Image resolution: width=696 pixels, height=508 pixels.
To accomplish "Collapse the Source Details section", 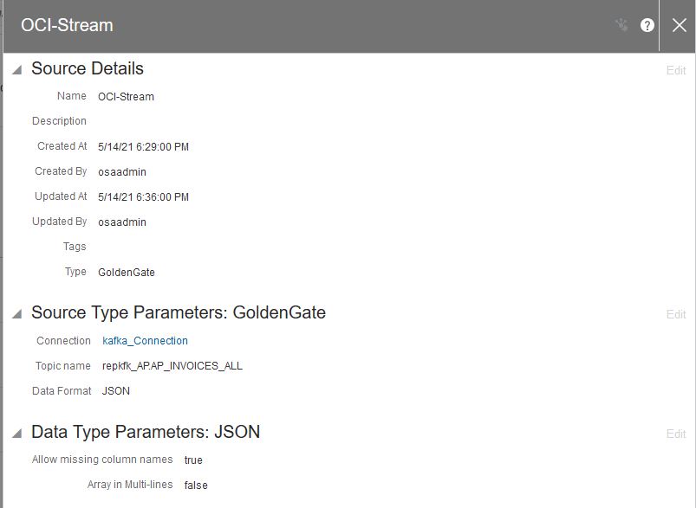I will pos(16,69).
